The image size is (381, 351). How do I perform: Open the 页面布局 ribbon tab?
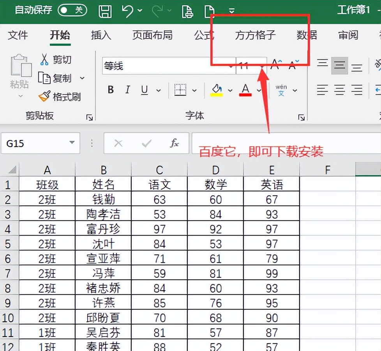coord(152,35)
